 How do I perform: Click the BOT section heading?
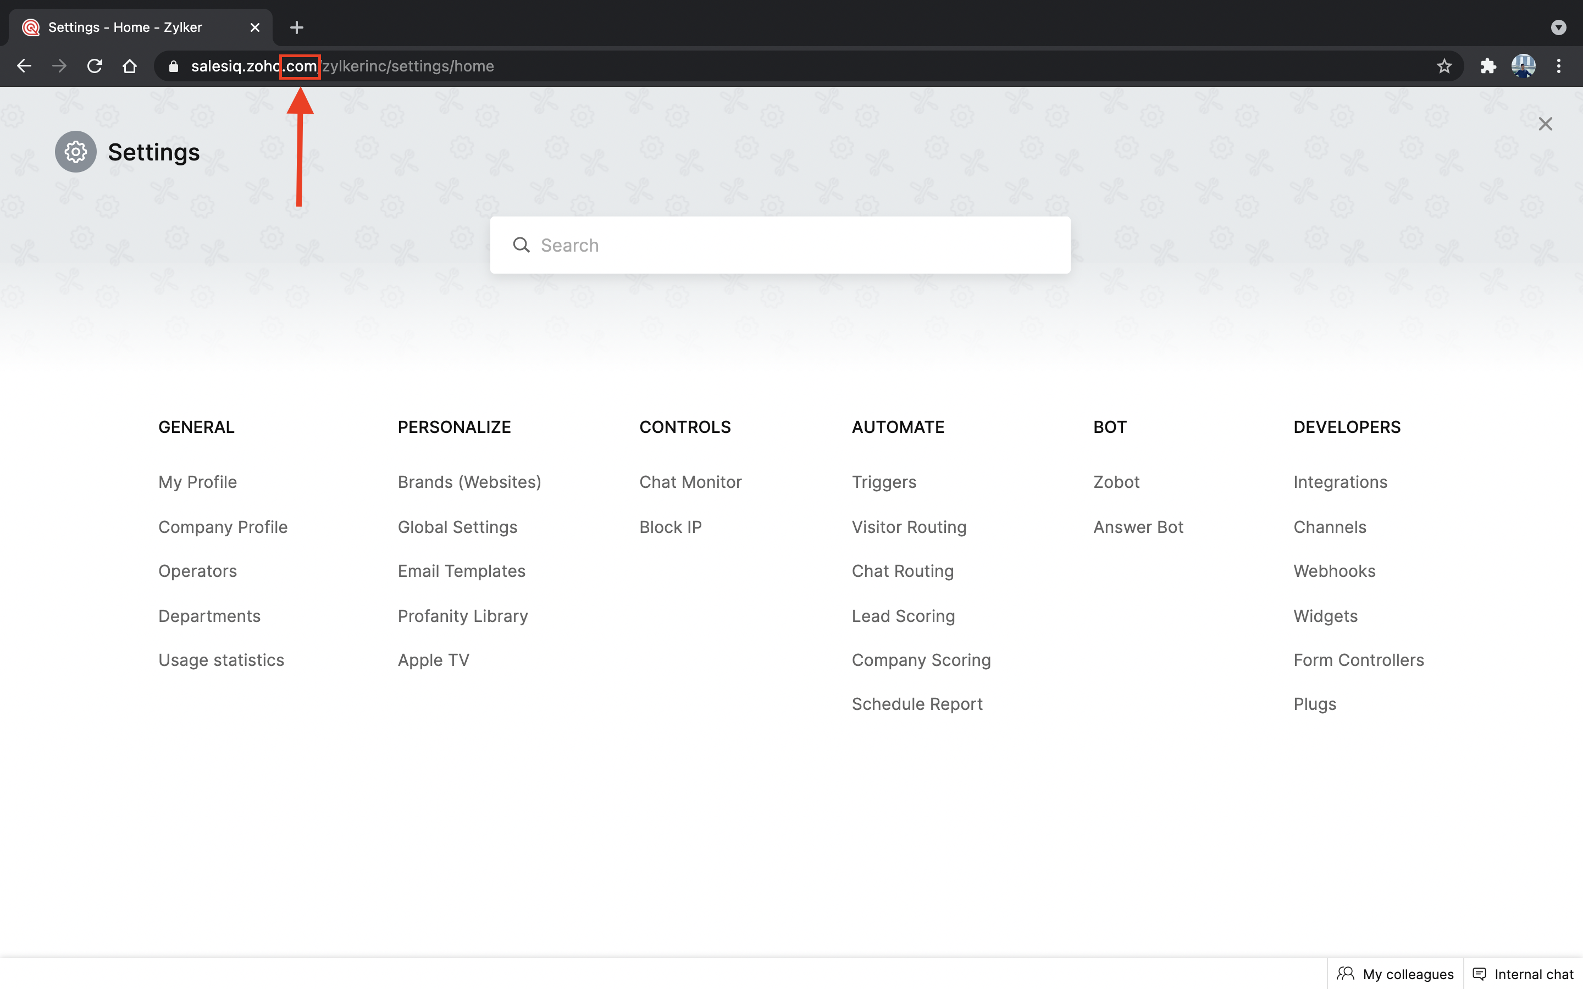[x=1109, y=427]
